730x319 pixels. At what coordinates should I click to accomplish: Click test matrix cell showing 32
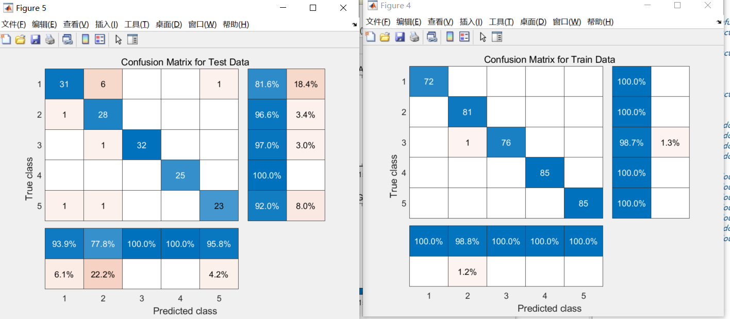(x=142, y=145)
